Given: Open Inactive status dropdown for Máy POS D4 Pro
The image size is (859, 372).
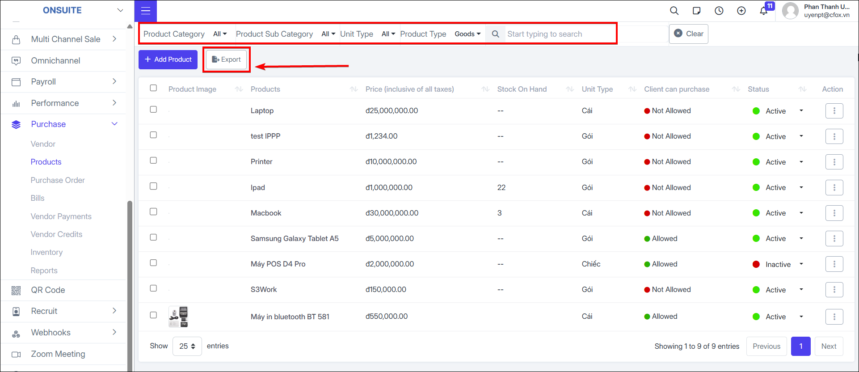Looking at the screenshot, I should [801, 264].
